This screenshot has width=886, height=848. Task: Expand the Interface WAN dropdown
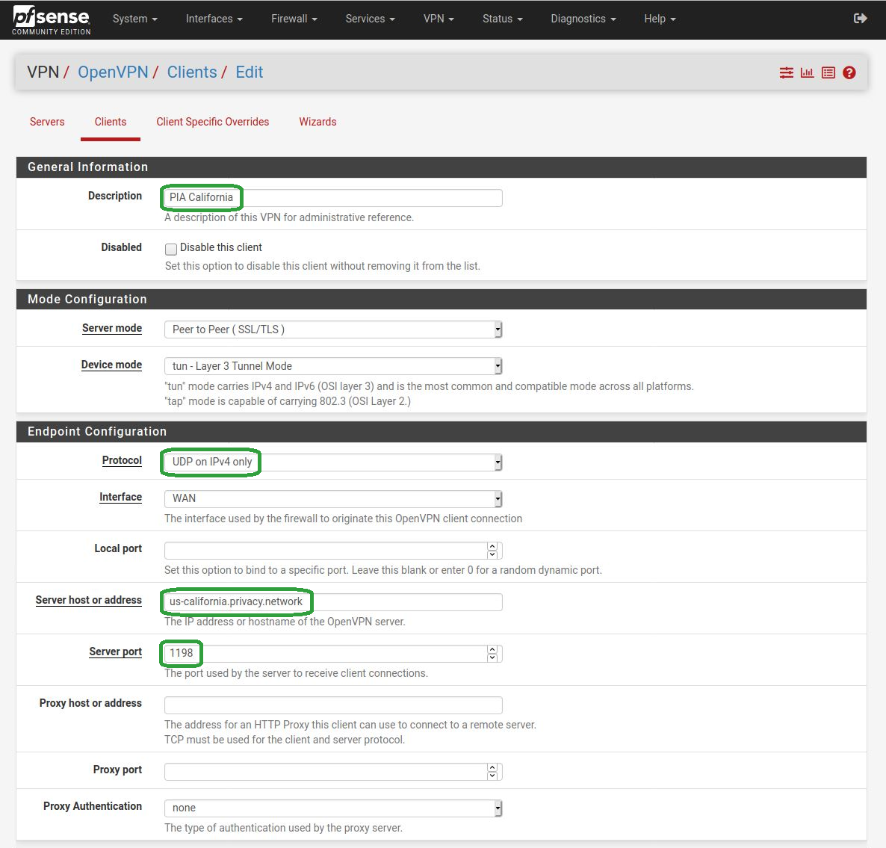[333, 498]
